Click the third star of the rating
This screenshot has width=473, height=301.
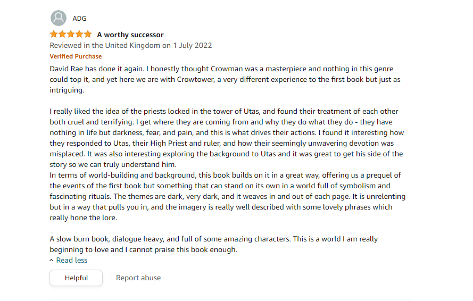pyautogui.click(x=71, y=35)
